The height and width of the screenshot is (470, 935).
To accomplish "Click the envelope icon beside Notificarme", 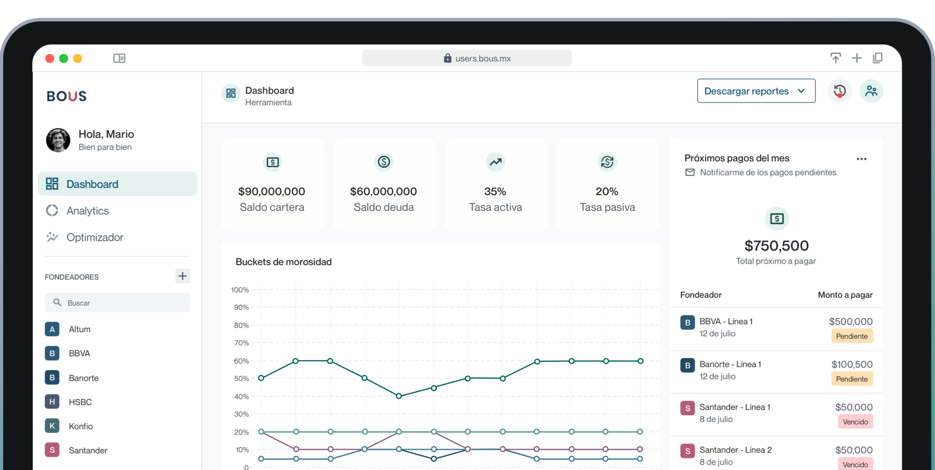I will click(690, 173).
